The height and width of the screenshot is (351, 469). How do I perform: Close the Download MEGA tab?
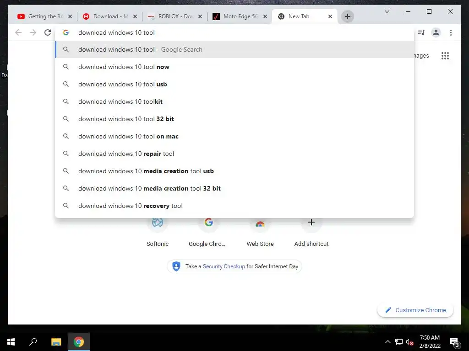pos(135,17)
